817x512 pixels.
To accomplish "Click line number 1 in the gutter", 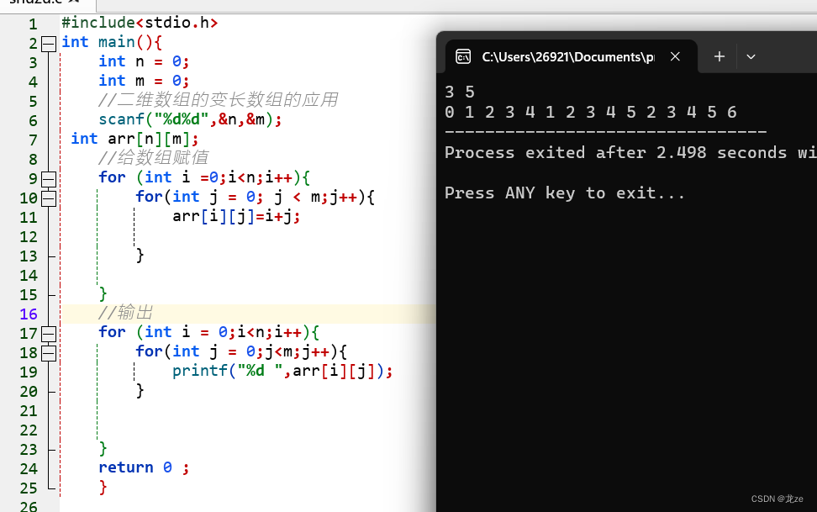I will pyautogui.click(x=33, y=24).
